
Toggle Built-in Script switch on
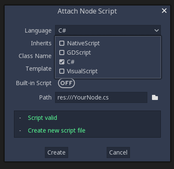coord(66,83)
